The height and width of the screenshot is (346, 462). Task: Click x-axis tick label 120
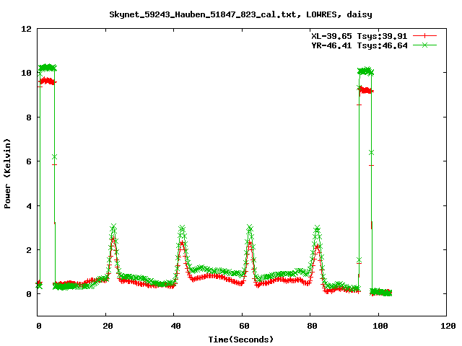(448, 326)
